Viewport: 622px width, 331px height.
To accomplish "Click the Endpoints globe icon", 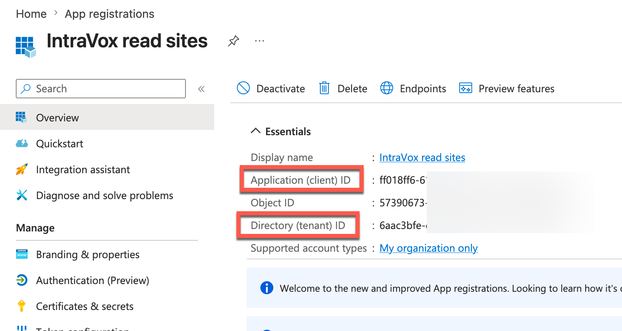I will [x=387, y=88].
